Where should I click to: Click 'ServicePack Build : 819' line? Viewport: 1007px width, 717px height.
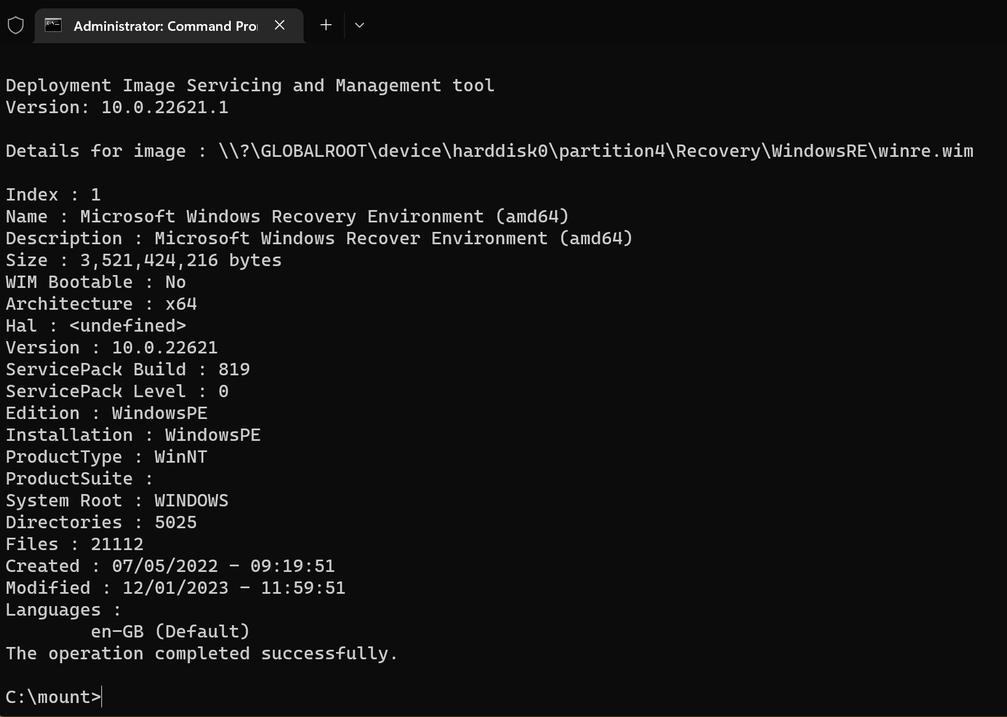pos(128,370)
